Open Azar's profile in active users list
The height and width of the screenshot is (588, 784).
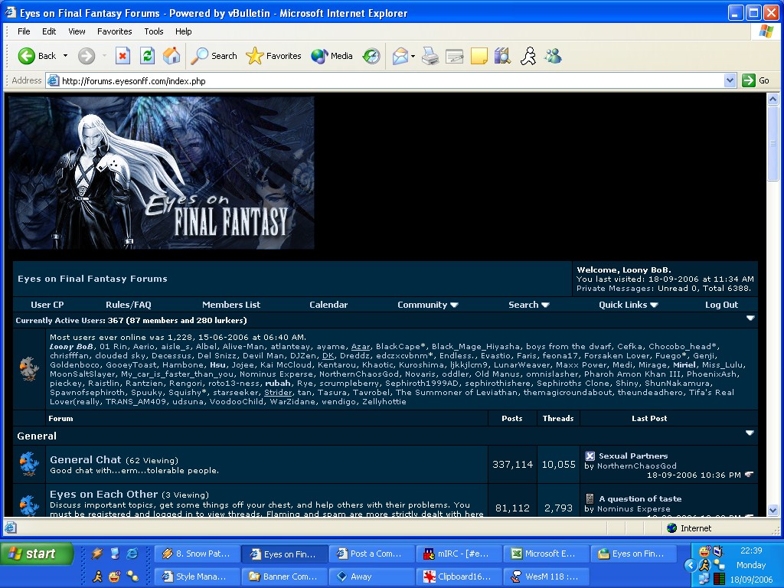tap(361, 347)
